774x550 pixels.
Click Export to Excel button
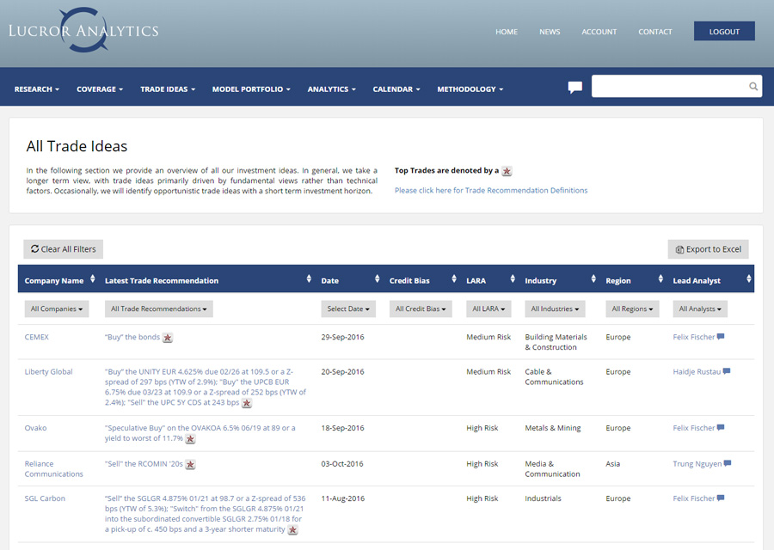pyautogui.click(x=709, y=249)
